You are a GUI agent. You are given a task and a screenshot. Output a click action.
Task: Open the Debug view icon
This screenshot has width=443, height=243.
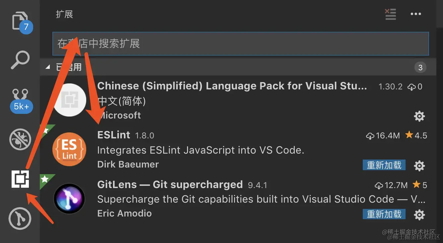[20, 139]
